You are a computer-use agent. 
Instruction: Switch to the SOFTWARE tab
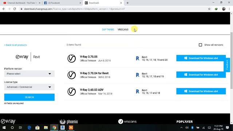(108, 29)
